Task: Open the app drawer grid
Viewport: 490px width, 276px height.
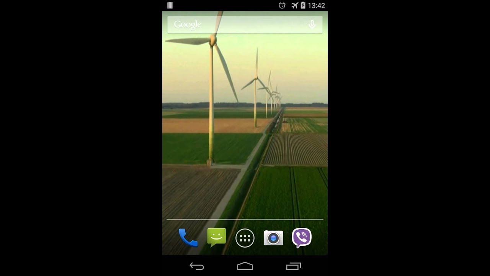Action: pyautogui.click(x=245, y=238)
